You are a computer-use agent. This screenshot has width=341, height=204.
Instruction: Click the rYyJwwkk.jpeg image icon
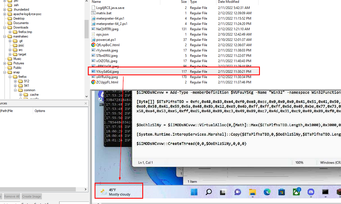click(x=93, y=50)
